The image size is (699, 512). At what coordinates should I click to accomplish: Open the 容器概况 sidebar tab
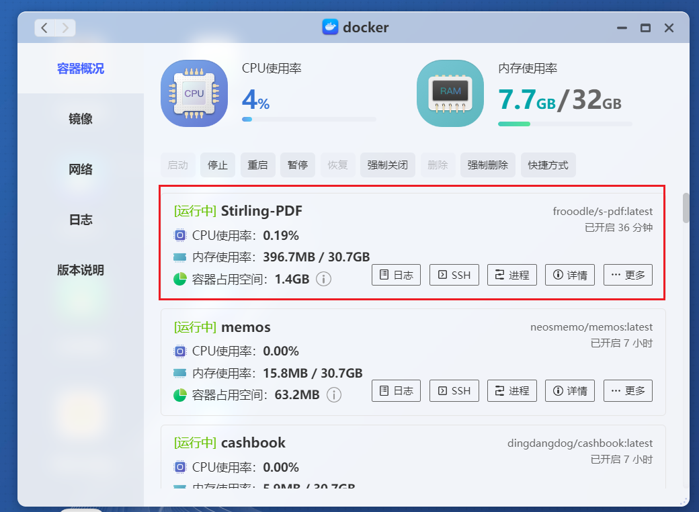pyautogui.click(x=81, y=69)
